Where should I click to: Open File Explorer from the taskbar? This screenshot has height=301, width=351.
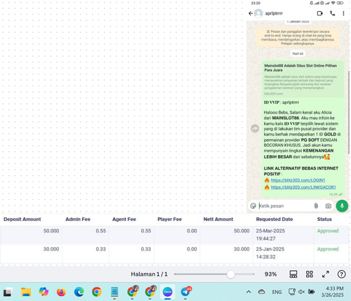pyautogui.click(x=26, y=292)
